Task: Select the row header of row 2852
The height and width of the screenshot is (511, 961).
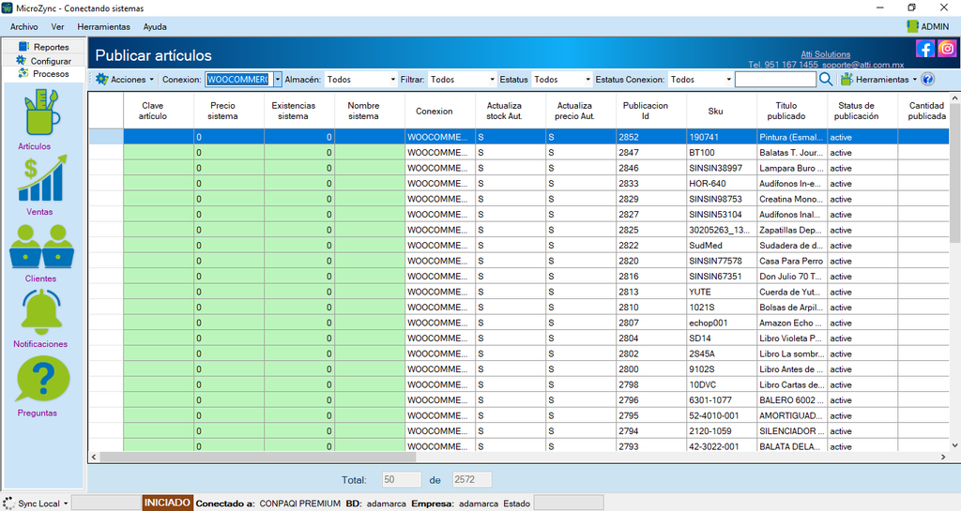Action: point(106,137)
